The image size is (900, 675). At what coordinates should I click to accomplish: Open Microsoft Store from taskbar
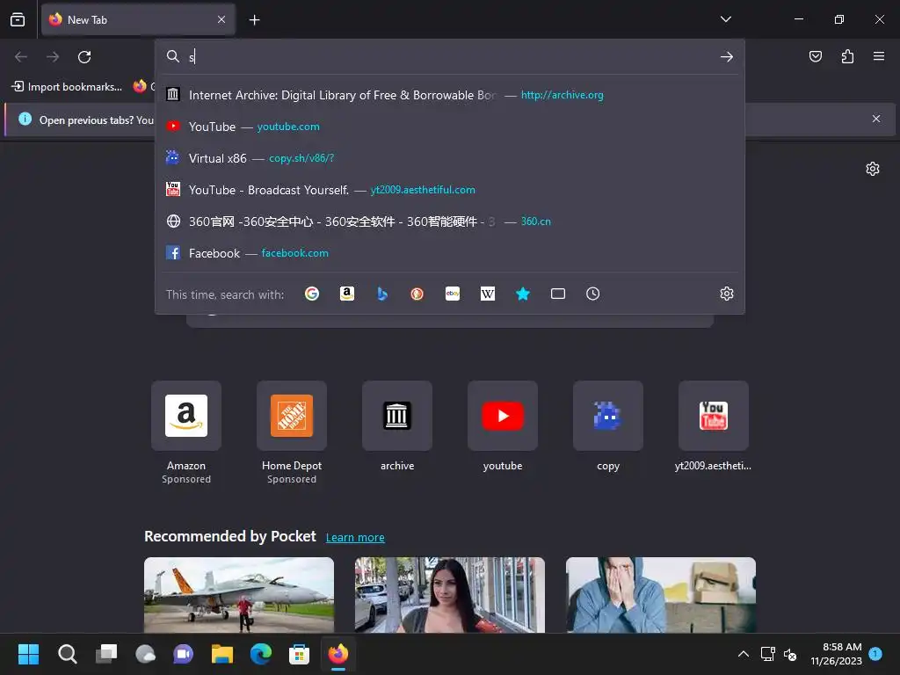pyautogui.click(x=299, y=654)
